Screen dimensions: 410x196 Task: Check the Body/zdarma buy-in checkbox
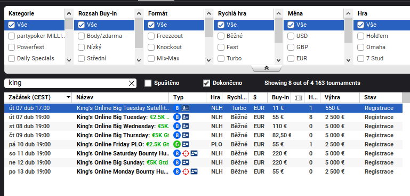point(82,36)
